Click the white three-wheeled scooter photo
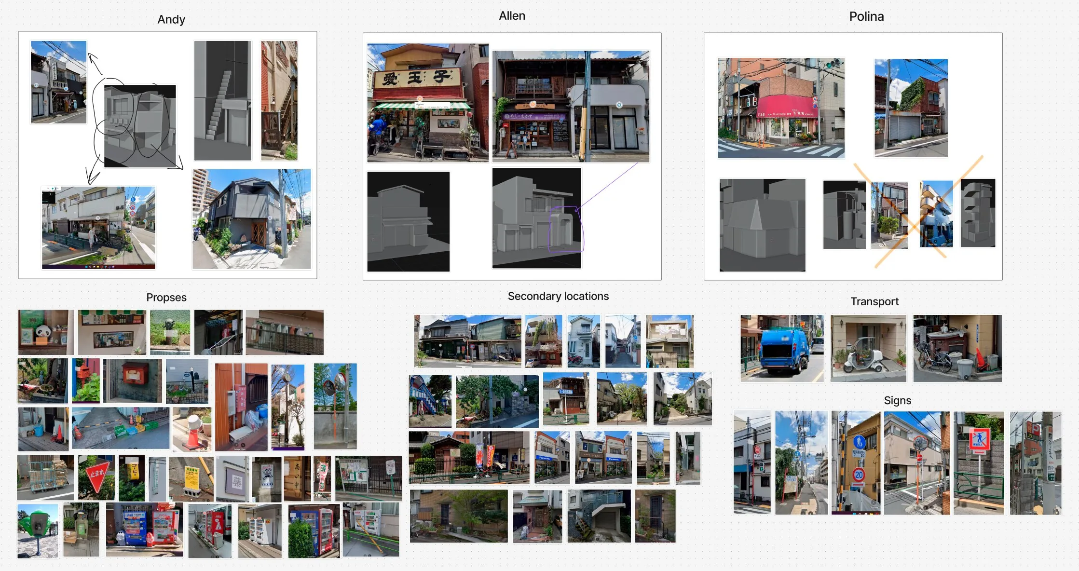Viewport: 1079px width, 571px height. (x=868, y=348)
